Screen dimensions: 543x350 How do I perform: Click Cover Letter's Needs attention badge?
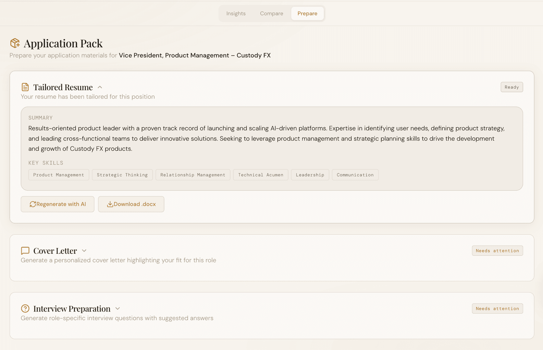(497, 251)
